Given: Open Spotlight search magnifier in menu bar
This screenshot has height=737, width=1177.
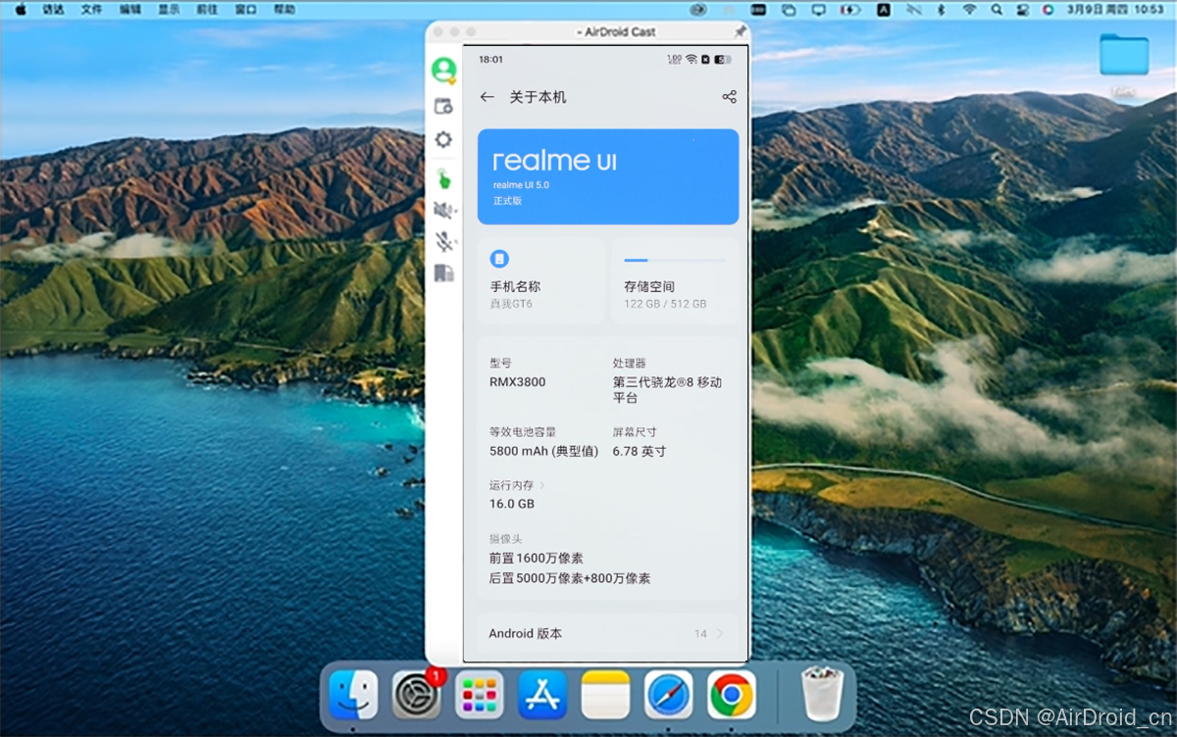Looking at the screenshot, I should pos(997,9).
